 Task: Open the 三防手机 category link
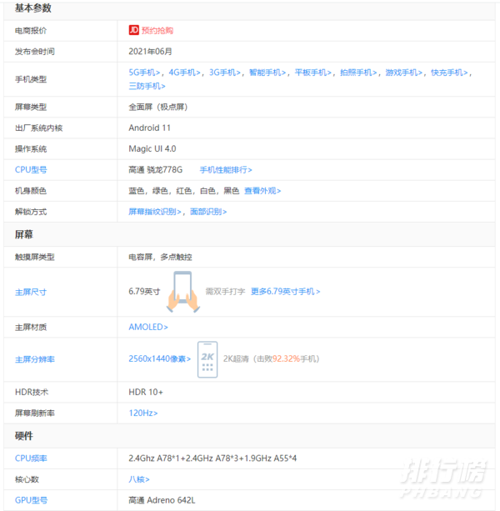point(147,86)
